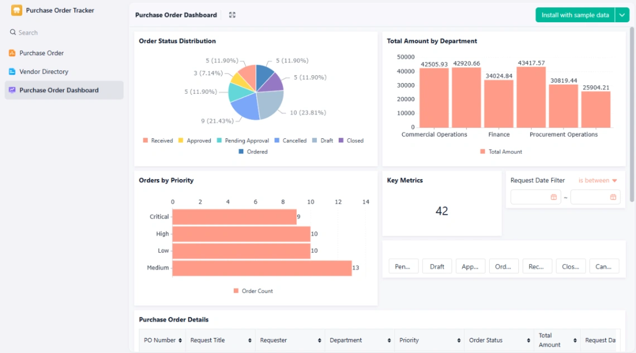This screenshot has height=353, width=636.
Task: Click the 9 (21.43%) Cancelled pie slice
Action: (247, 108)
